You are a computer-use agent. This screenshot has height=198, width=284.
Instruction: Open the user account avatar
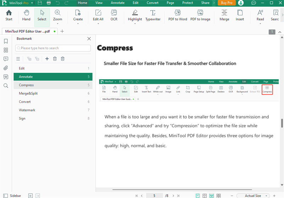[241, 3]
